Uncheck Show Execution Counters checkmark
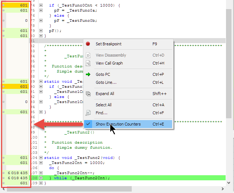This screenshot has width=234, height=193. [x=88, y=124]
